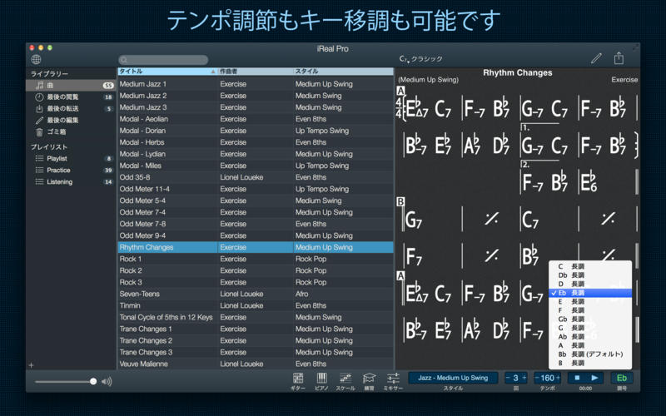666x416 pixels.
Task: Start playback with the play button
Action: [594, 378]
